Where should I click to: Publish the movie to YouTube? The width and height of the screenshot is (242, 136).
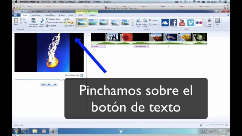click(182, 23)
